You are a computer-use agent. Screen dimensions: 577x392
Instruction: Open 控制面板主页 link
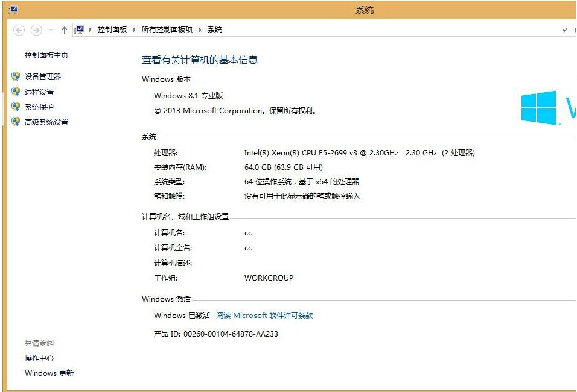46,55
